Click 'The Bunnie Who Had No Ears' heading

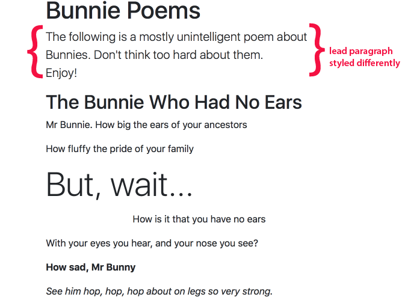[x=174, y=102]
